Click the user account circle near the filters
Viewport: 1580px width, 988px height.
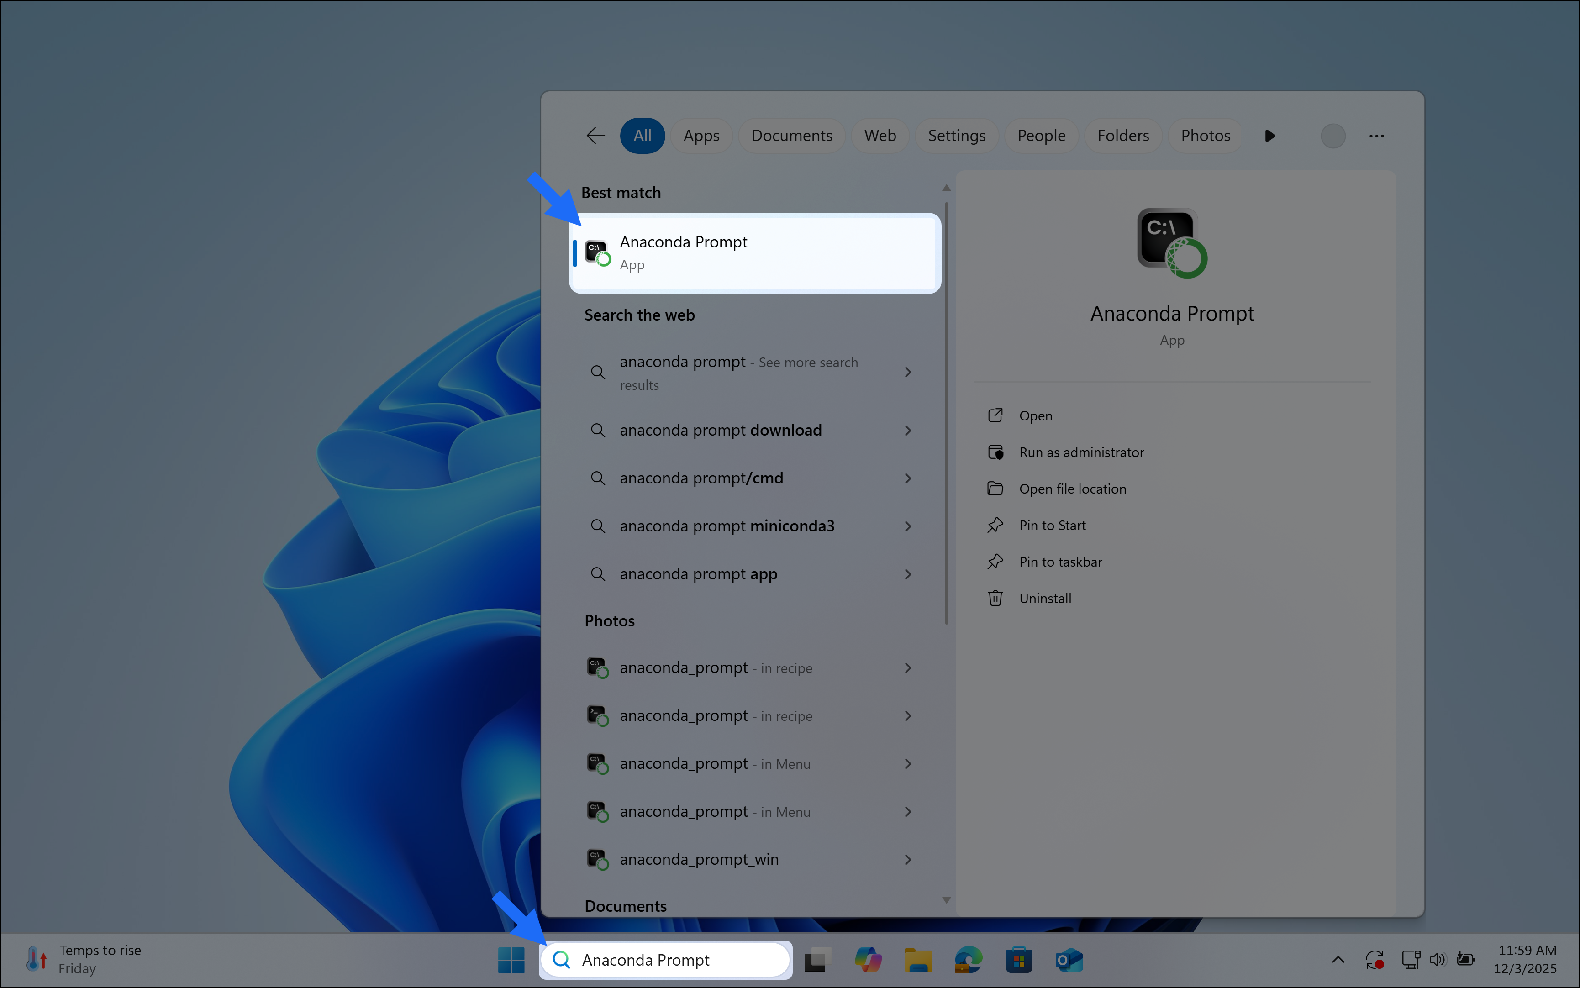click(1333, 135)
